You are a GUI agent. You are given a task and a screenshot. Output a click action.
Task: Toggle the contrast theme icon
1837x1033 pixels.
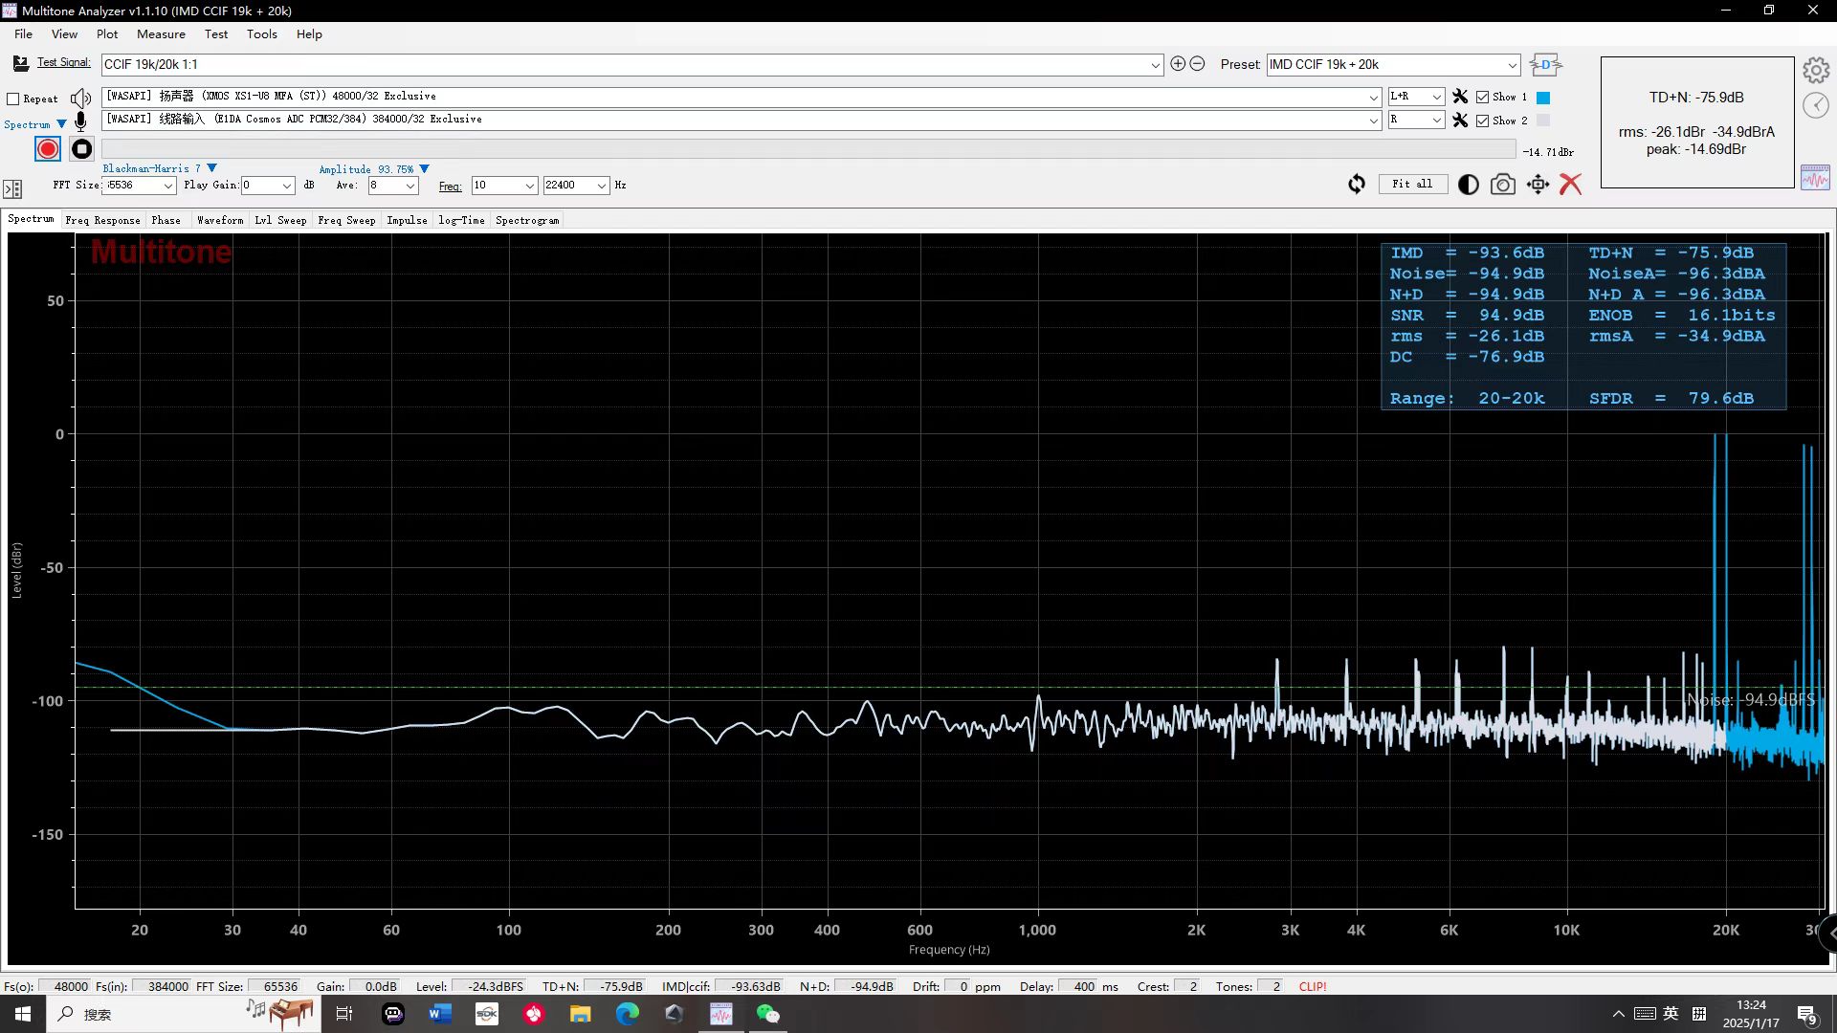pos(1468,185)
